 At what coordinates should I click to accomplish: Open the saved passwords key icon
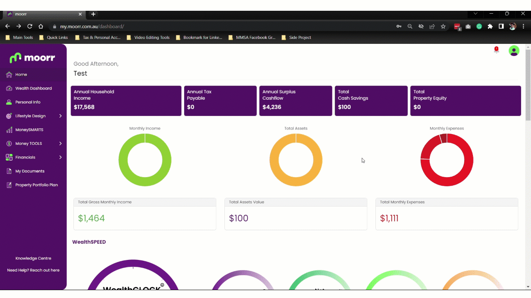click(x=399, y=26)
